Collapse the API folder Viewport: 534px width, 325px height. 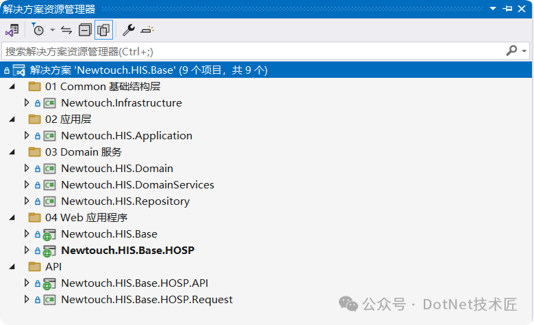[12, 267]
